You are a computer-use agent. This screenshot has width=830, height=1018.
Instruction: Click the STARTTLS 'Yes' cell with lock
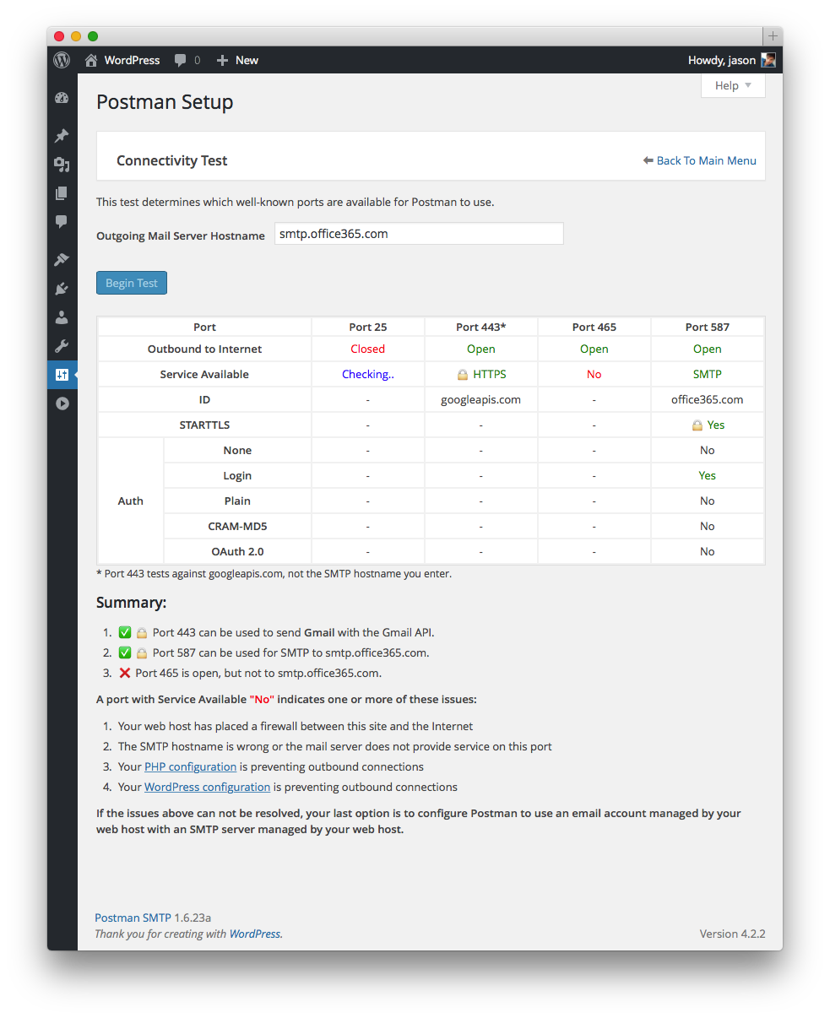point(708,425)
